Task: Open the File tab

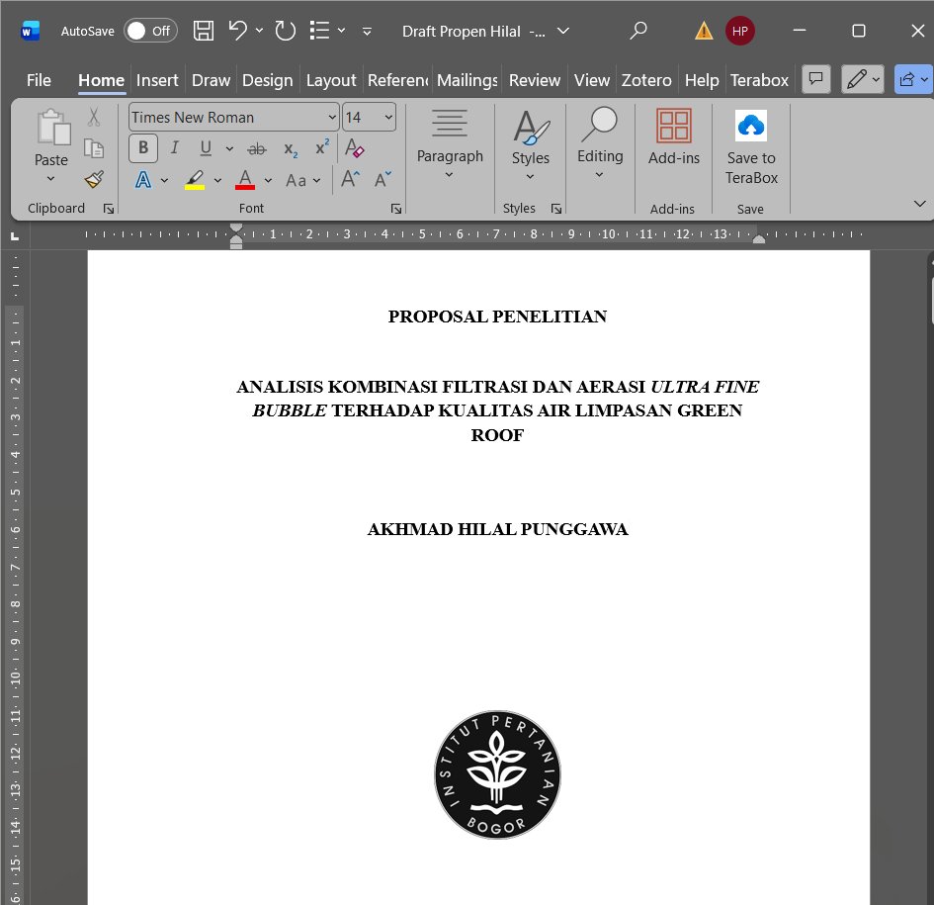Action: click(x=39, y=80)
